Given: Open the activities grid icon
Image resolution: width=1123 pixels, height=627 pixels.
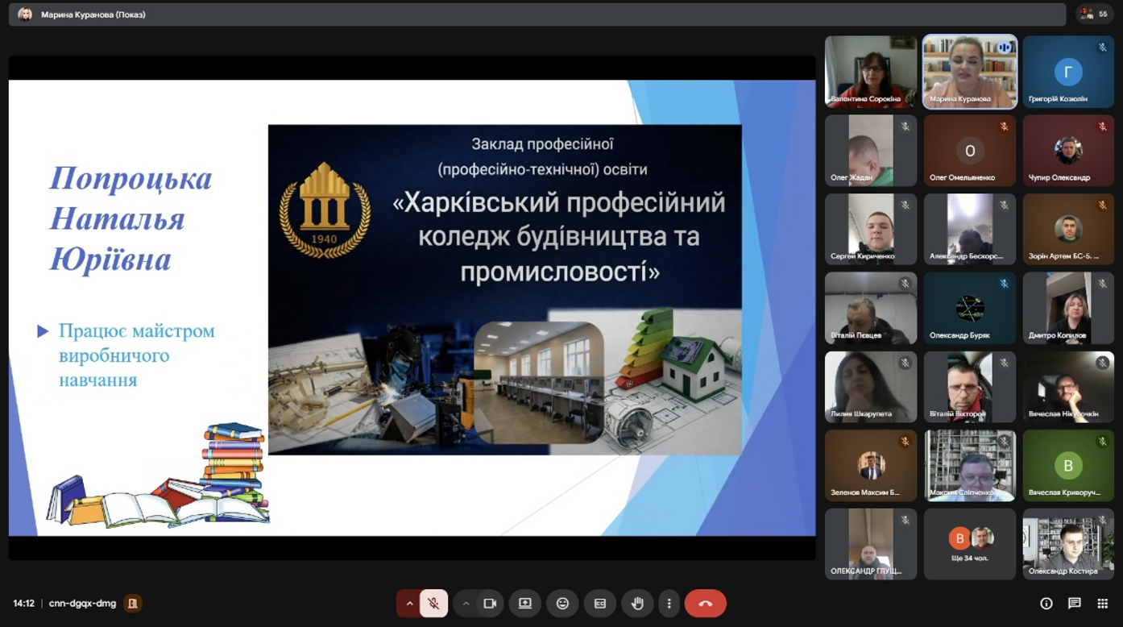Looking at the screenshot, I should pos(1102,604).
